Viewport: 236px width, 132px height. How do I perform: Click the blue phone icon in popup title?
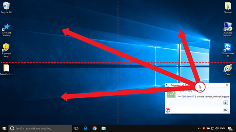pos(167,85)
